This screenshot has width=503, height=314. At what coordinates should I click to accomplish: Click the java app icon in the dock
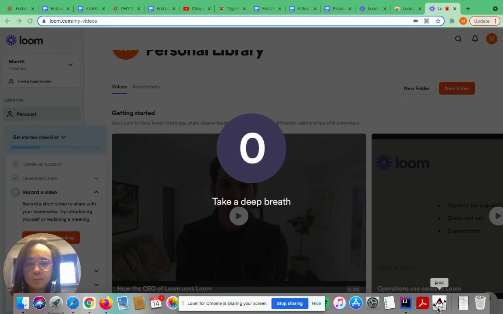(439, 303)
